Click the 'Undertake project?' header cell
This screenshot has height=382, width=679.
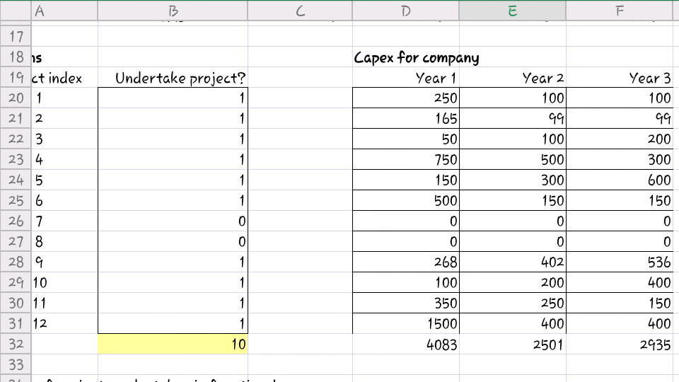[x=173, y=78]
